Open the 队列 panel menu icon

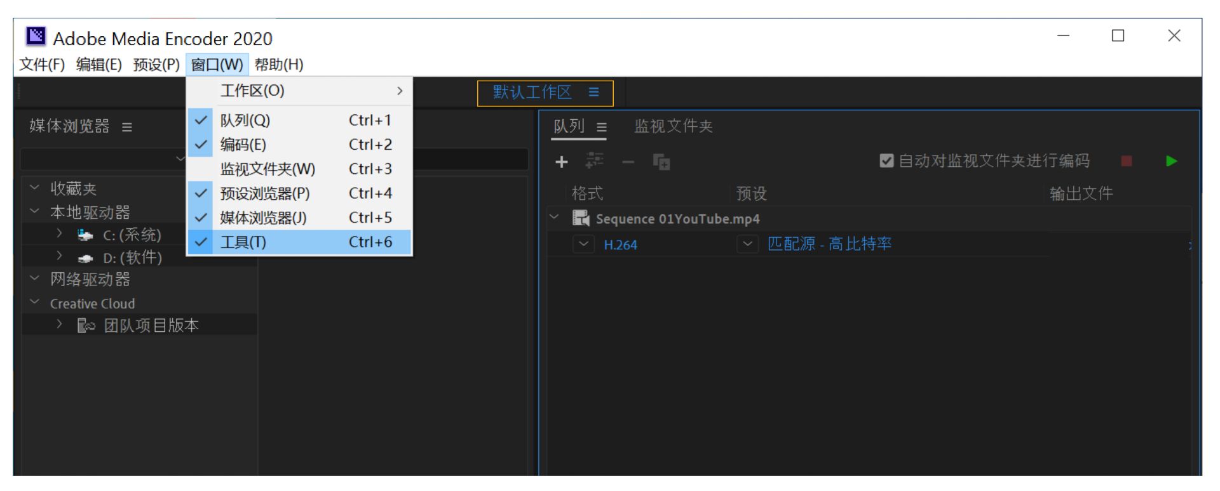[x=602, y=128]
